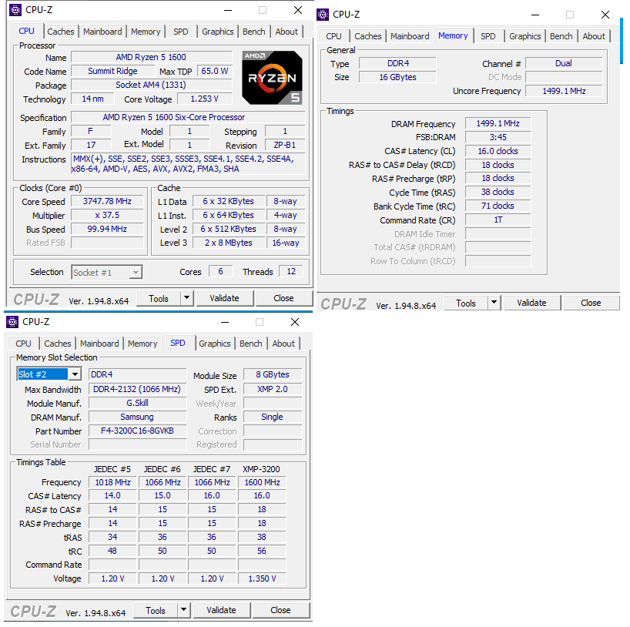Screen dimensions: 630x627
Task: Click Command Rate value 1T
Action: click(x=498, y=220)
